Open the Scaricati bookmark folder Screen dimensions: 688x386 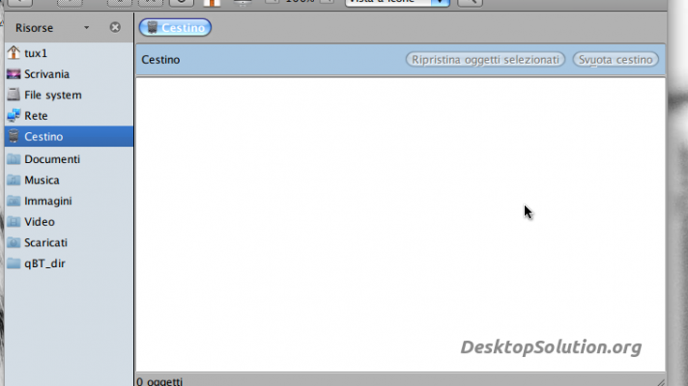point(69,242)
